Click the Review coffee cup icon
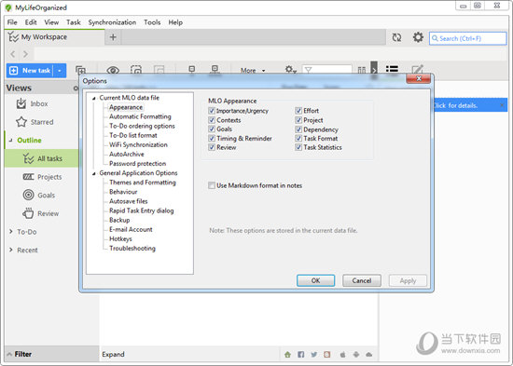The height and width of the screenshot is (366, 513). [28, 213]
